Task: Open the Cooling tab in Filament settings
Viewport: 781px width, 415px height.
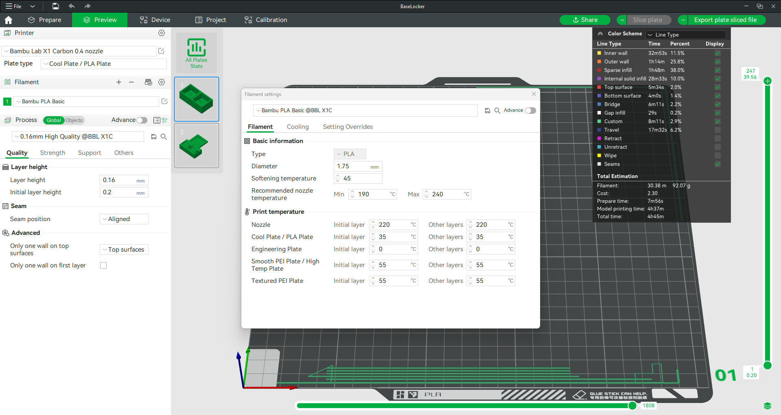Action: (298, 127)
